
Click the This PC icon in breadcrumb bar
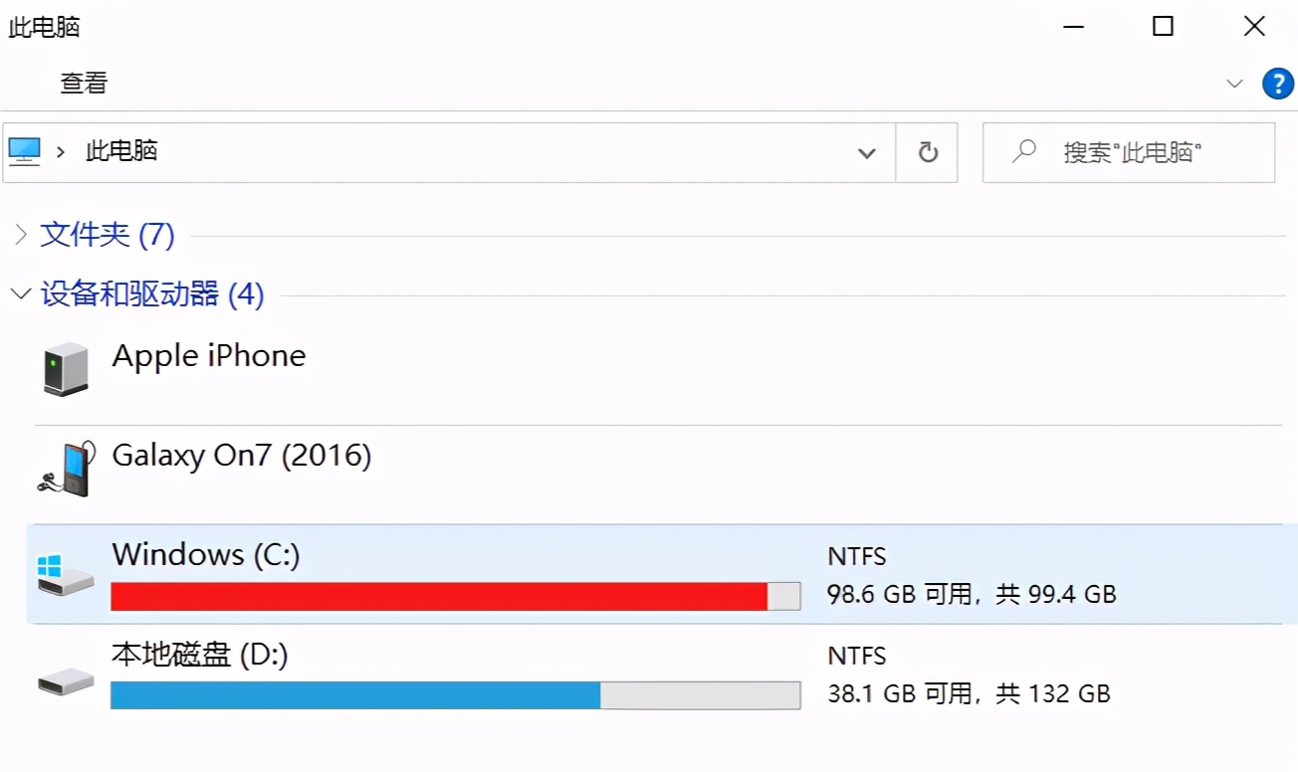click(24, 150)
